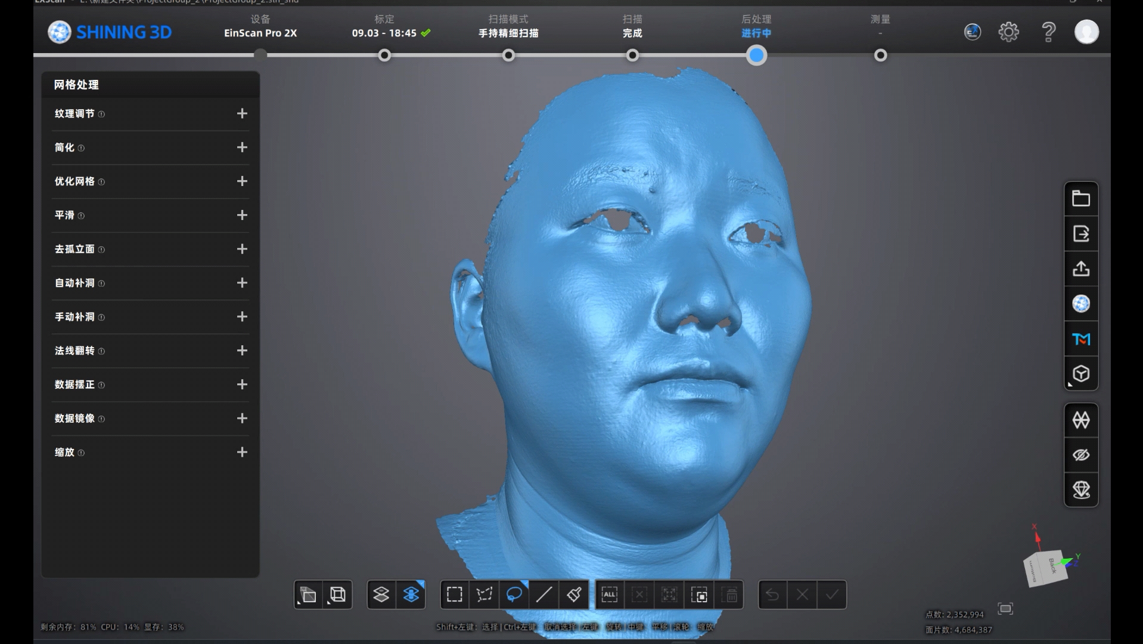Select the lasso selection tool
The height and width of the screenshot is (644, 1143).
(x=514, y=595)
